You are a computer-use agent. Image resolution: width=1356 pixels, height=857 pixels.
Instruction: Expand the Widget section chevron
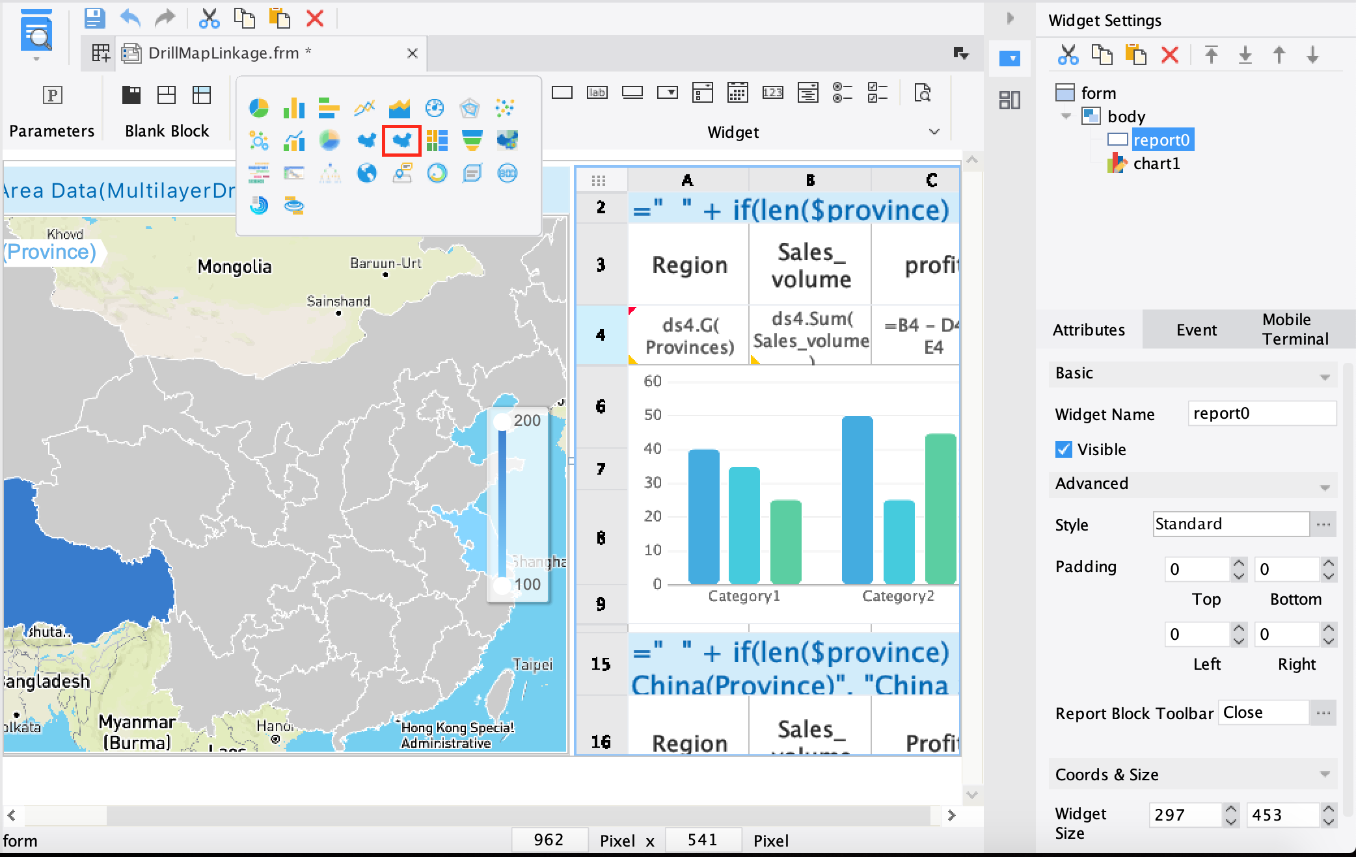coord(935,132)
